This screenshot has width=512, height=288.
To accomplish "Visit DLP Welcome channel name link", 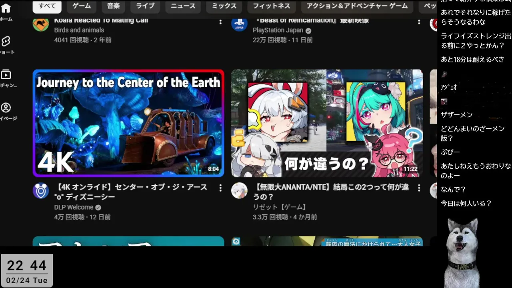I will (x=74, y=207).
